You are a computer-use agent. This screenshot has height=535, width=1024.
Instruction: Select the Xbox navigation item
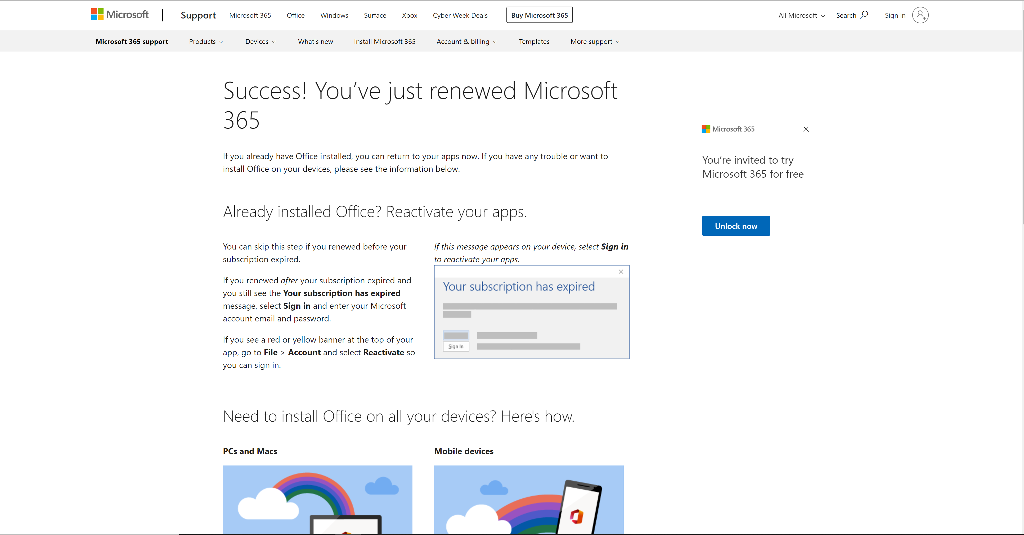[x=410, y=15]
